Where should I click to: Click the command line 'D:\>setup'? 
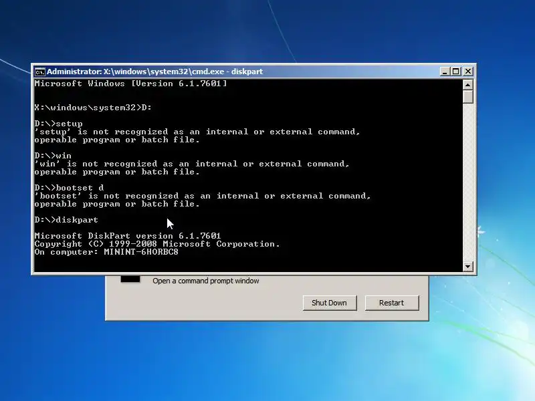click(59, 124)
